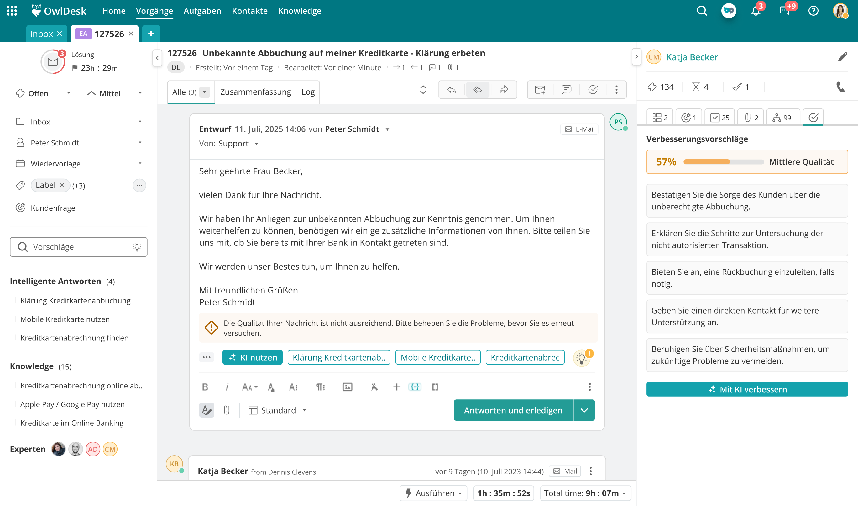The height and width of the screenshot is (506, 858).
Task: Open the Alle filter dropdown
Action: (x=204, y=92)
